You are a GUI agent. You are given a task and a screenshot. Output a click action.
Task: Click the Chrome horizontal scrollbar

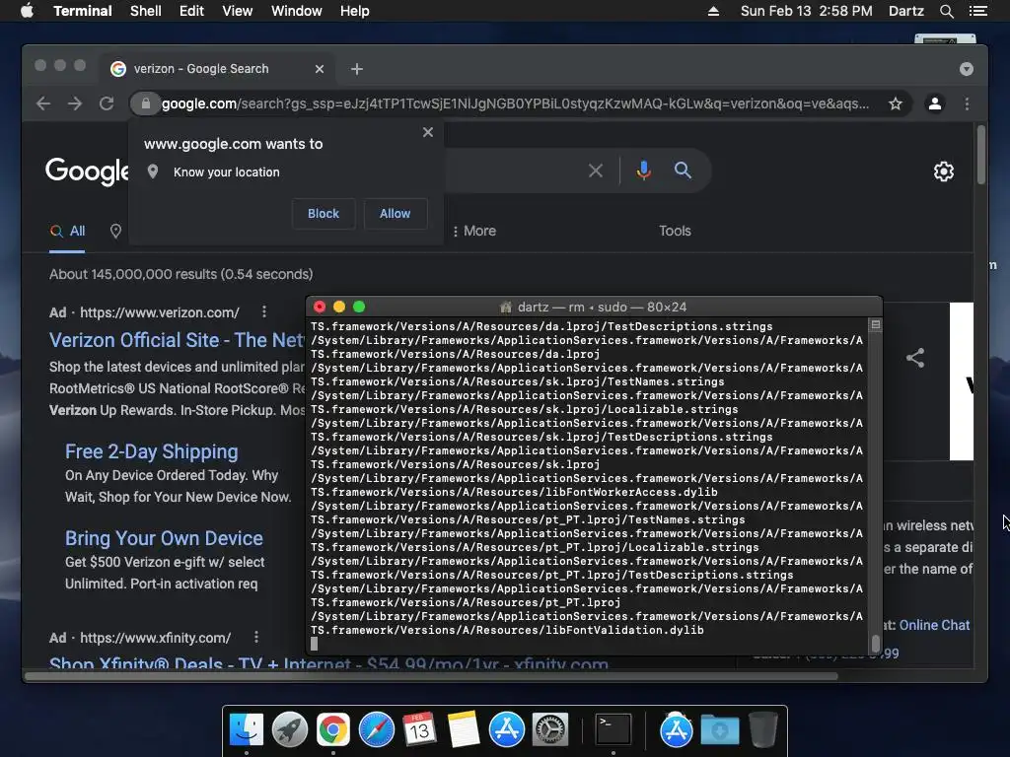coord(431,676)
